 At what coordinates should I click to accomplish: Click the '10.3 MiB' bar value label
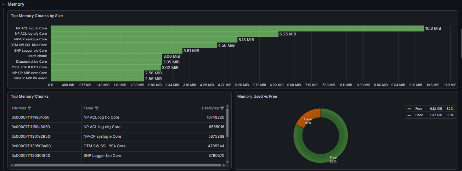(x=433, y=28)
